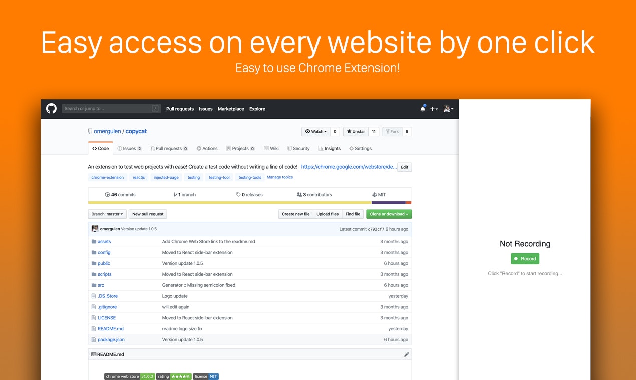This screenshot has width=636, height=380.
Task: Switch to the Projects tab
Action: coord(240,148)
